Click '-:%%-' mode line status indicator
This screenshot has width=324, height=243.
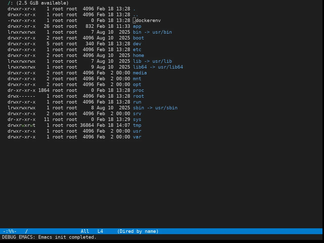click(10, 231)
